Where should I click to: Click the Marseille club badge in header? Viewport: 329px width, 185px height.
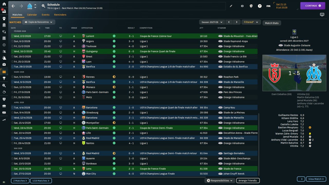pos(30,6)
